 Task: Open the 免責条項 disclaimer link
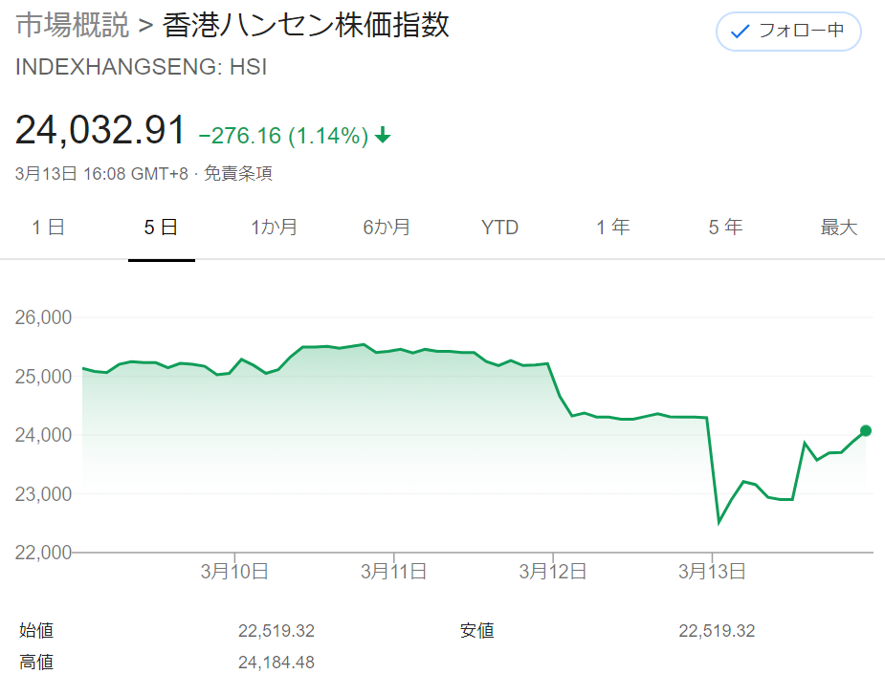(x=238, y=173)
